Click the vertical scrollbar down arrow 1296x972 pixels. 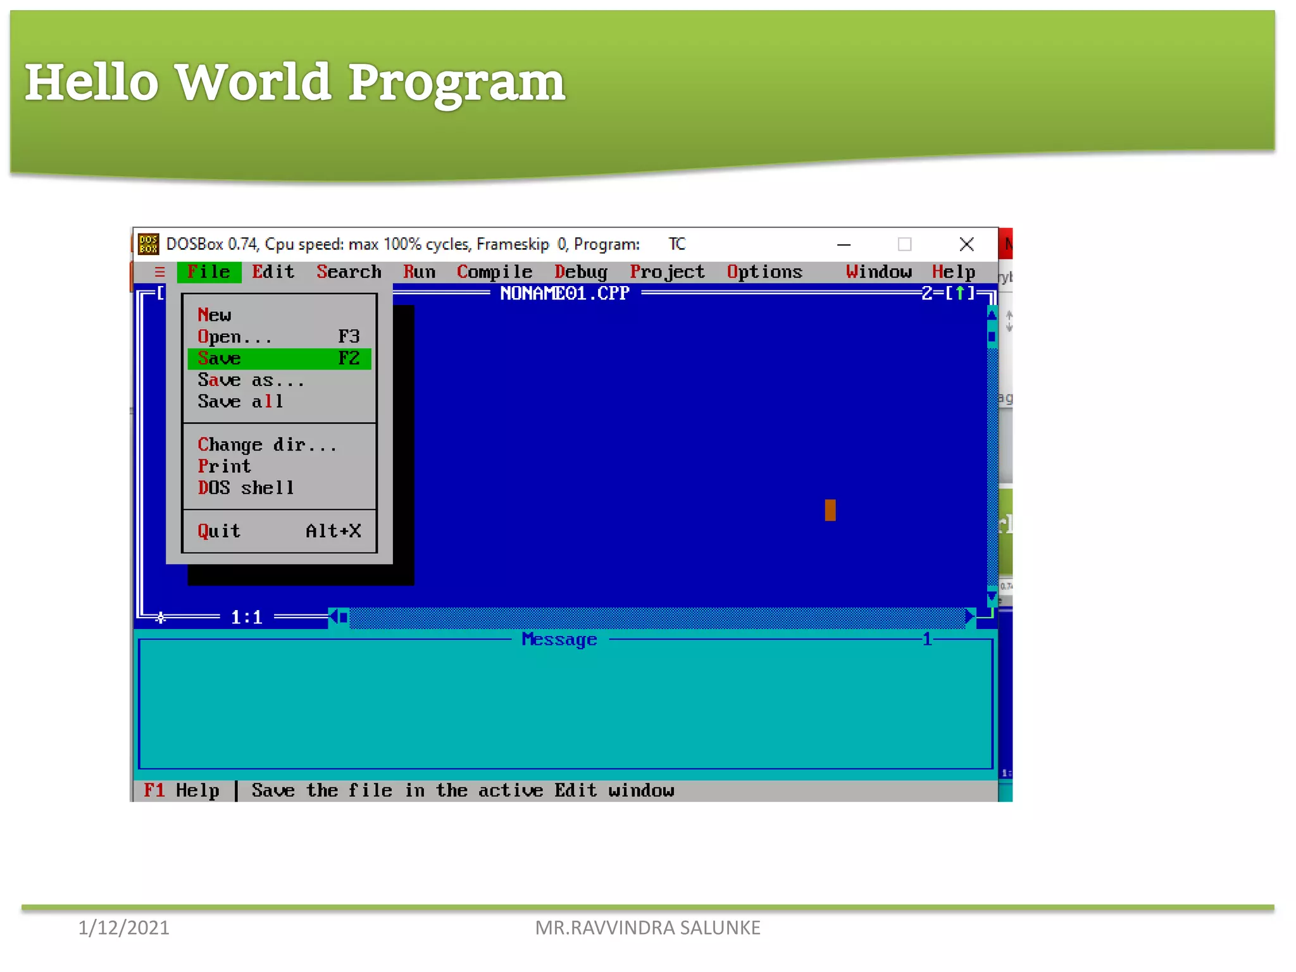[x=992, y=596]
